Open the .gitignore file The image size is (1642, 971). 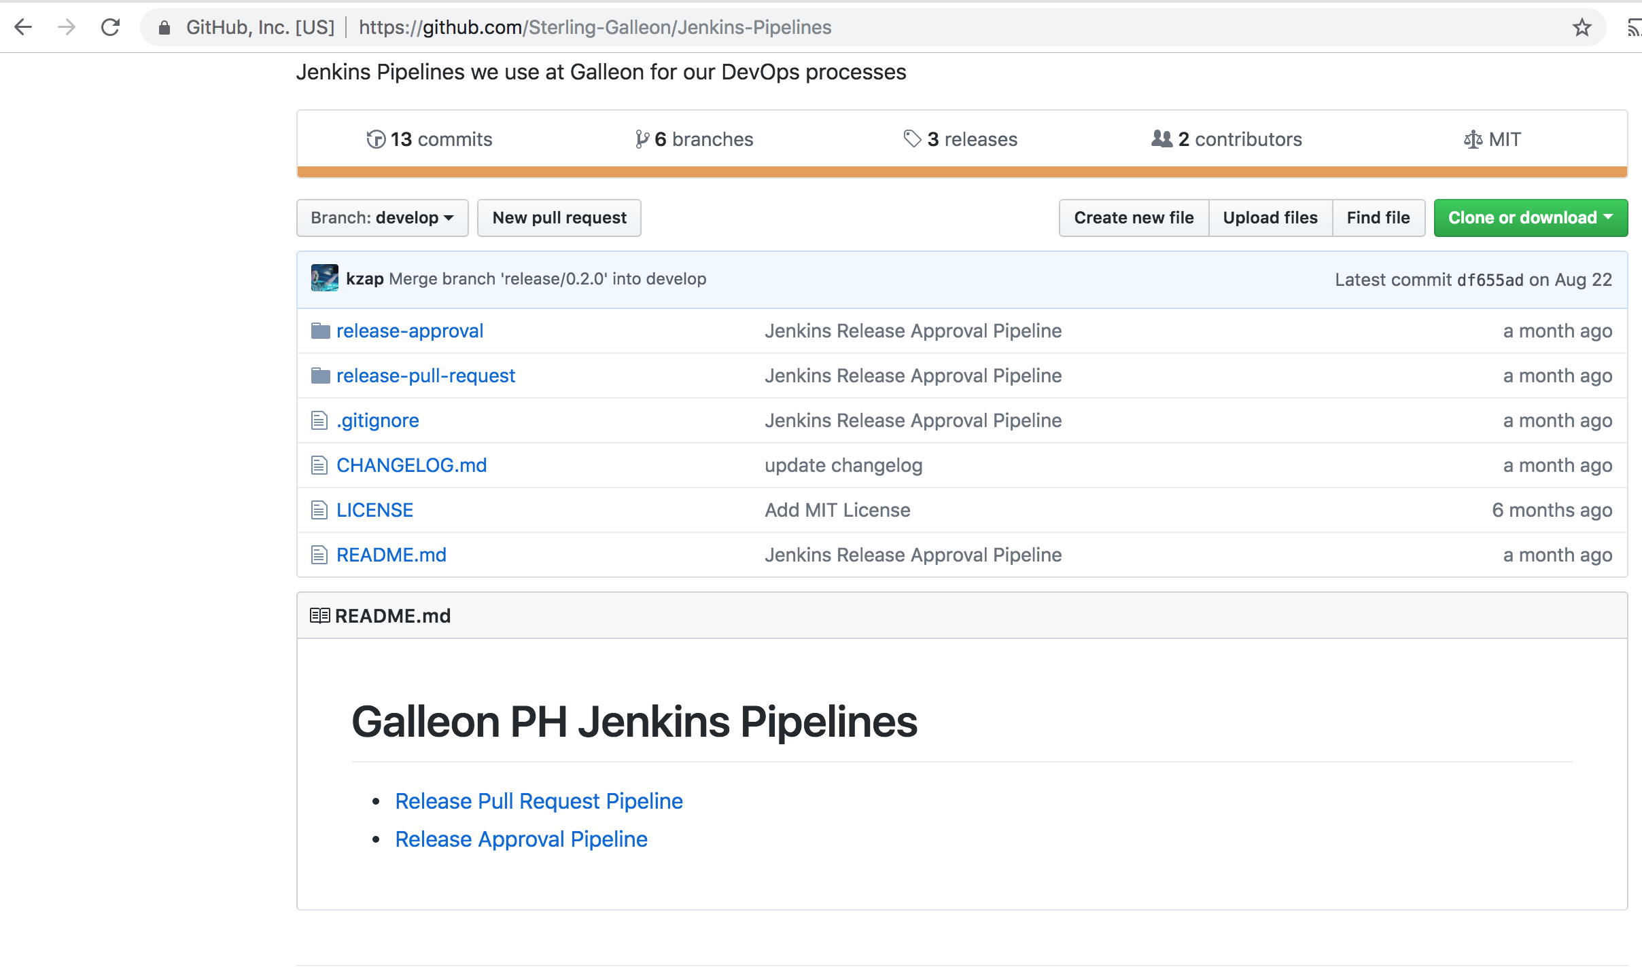pos(378,420)
